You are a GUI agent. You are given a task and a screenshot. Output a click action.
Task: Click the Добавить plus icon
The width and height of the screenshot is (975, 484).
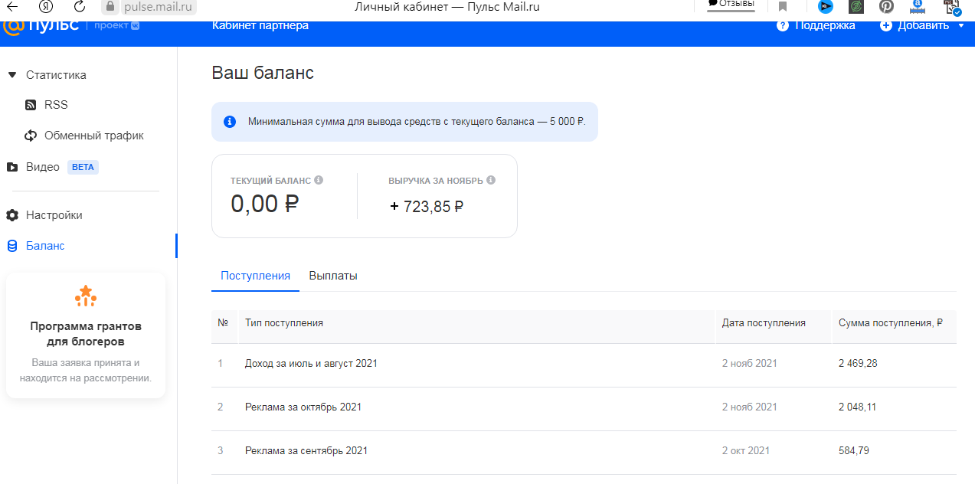[x=886, y=25]
